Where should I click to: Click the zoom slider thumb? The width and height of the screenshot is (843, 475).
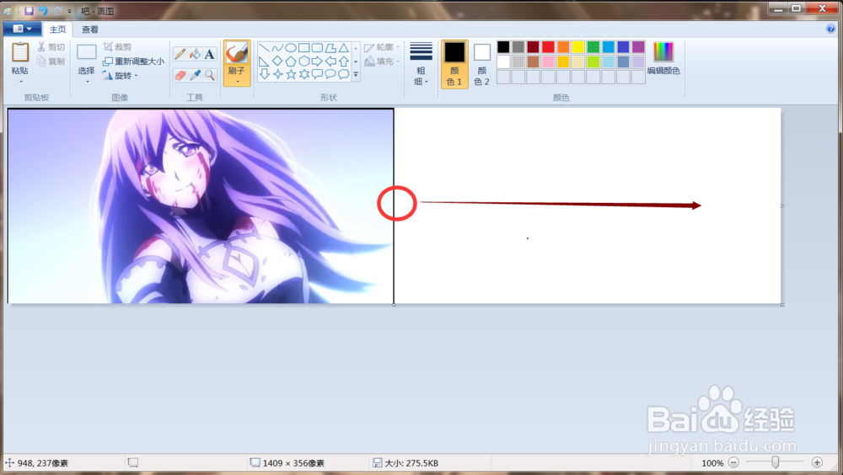(x=776, y=462)
